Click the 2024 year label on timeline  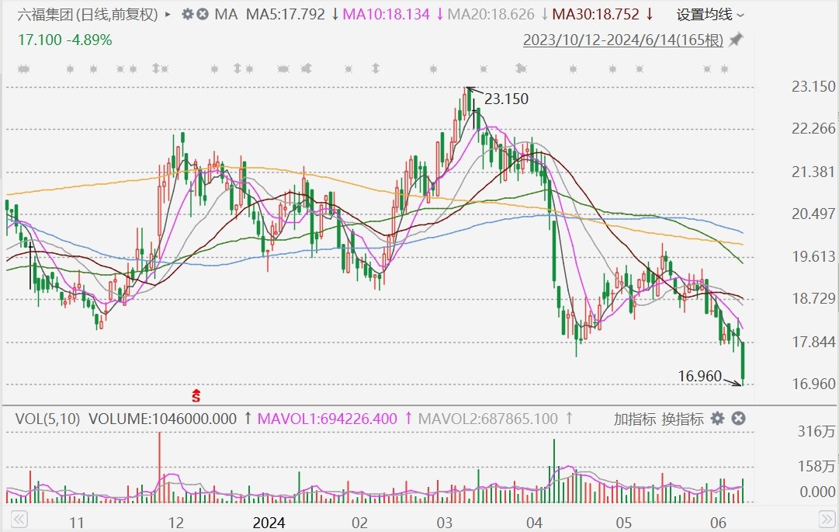[x=269, y=523]
